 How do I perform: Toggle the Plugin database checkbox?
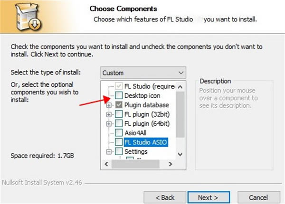pos(119,105)
